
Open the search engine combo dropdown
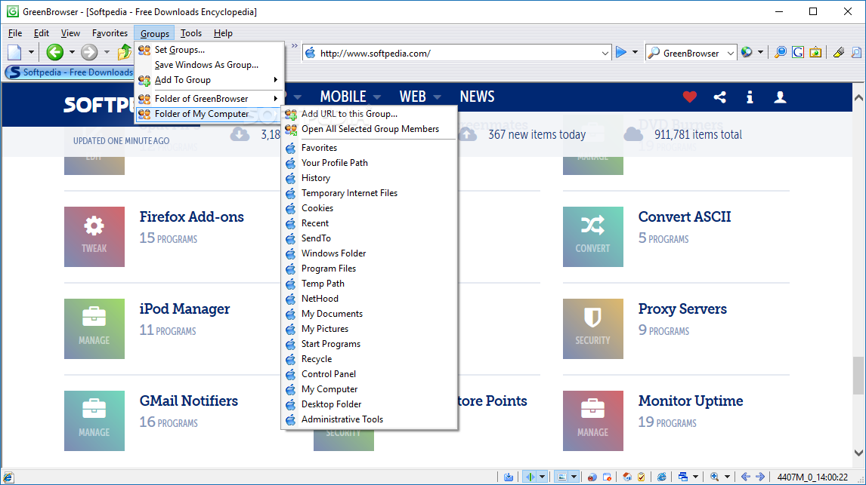[730, 54]
